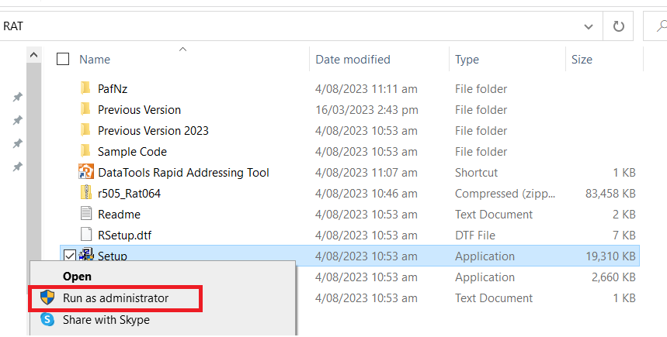Viewport: 667px width, 337px height.
Task: Select the RSetup.dtf file icon
Action: coord(86,234)
